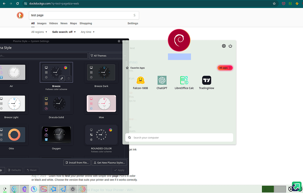Toggle the bookmark star in the address bar
Image resolution: width=303 pixels, height=193 pixels.
click(274, 4)
